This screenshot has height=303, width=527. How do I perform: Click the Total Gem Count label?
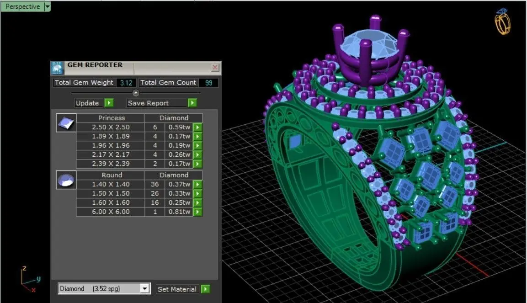pos(168,83)
